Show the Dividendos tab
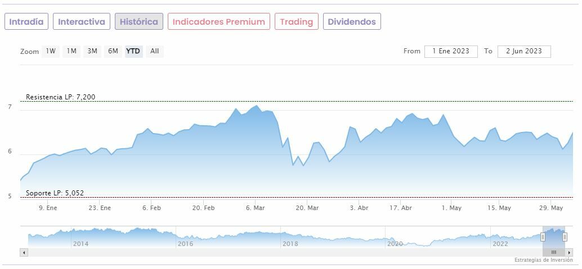Screen dimensions: 582x269 [x=352, y=22]
